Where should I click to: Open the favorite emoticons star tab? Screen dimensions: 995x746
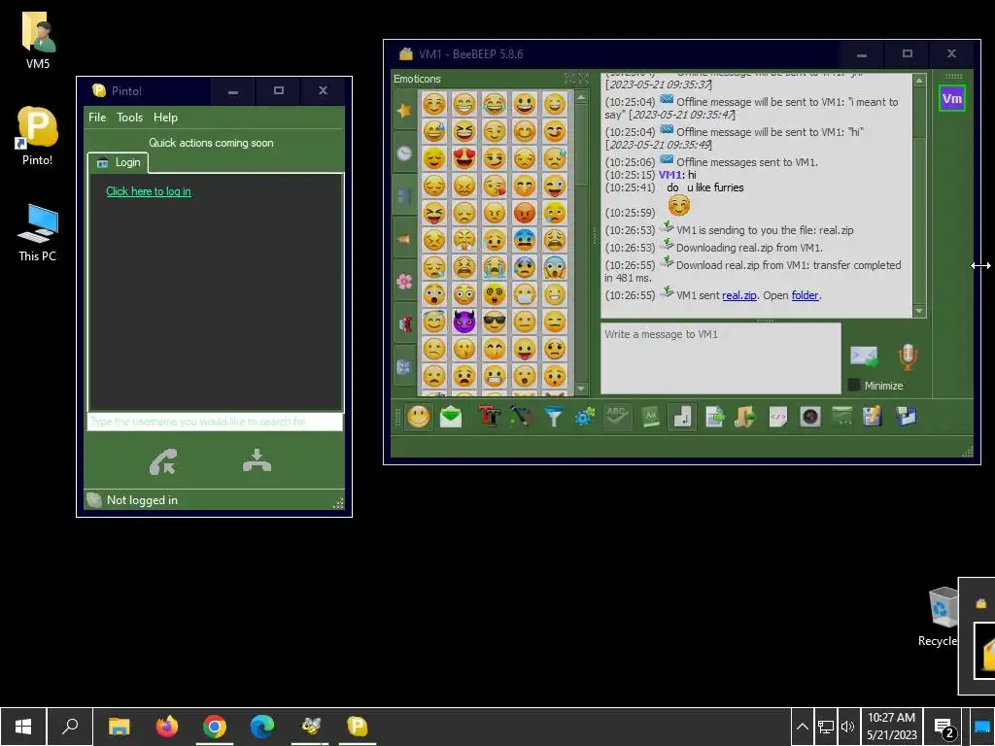click(x=404, y=111)
